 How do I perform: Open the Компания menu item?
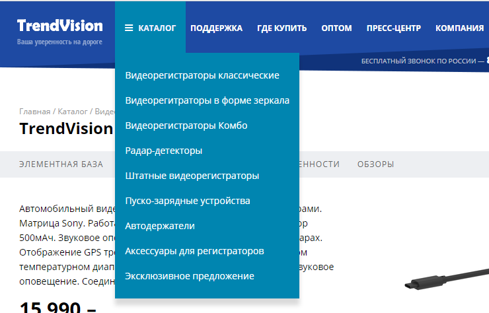pyautogui.click(x=459, y=28)
